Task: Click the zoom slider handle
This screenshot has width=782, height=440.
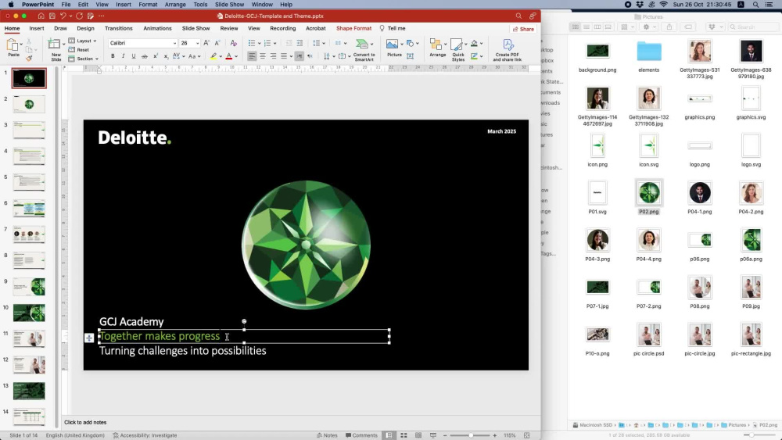Action: (470, 435)
